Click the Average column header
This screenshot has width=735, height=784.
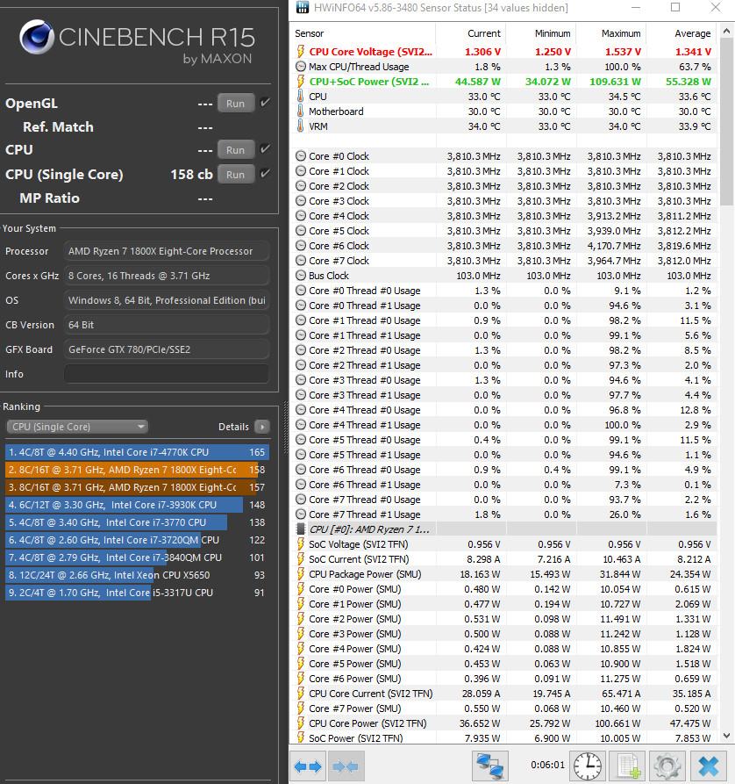681,33
